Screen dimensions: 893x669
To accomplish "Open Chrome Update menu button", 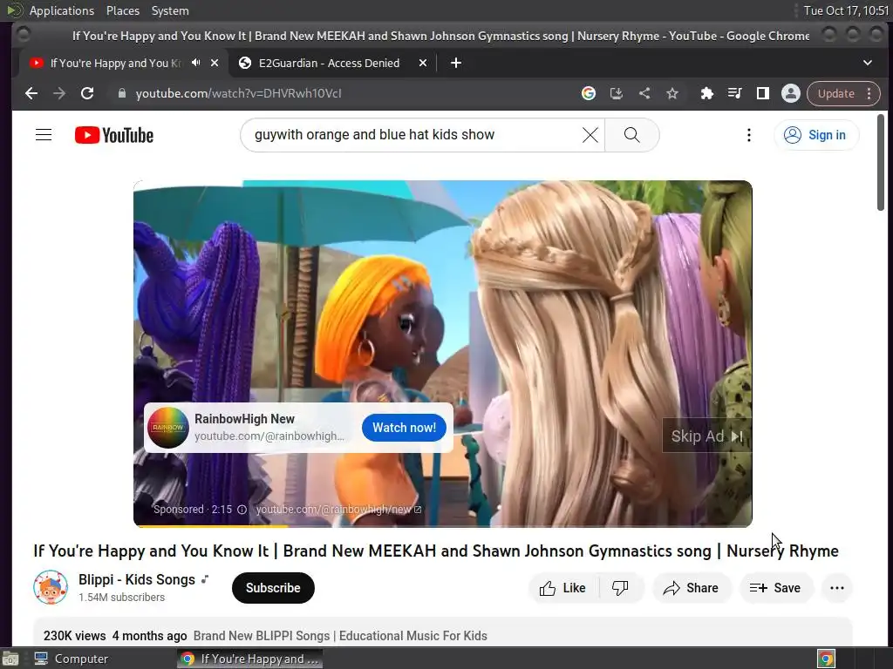I will coord(843,93).
